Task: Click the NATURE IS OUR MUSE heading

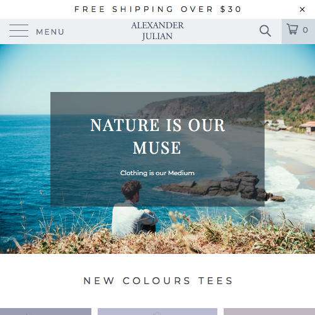Action: pos(157,136)
